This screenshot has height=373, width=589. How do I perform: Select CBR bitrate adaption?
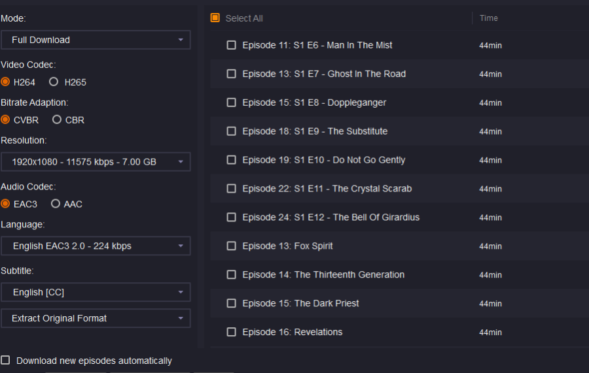pyautogui.click(x=57, y=120)
